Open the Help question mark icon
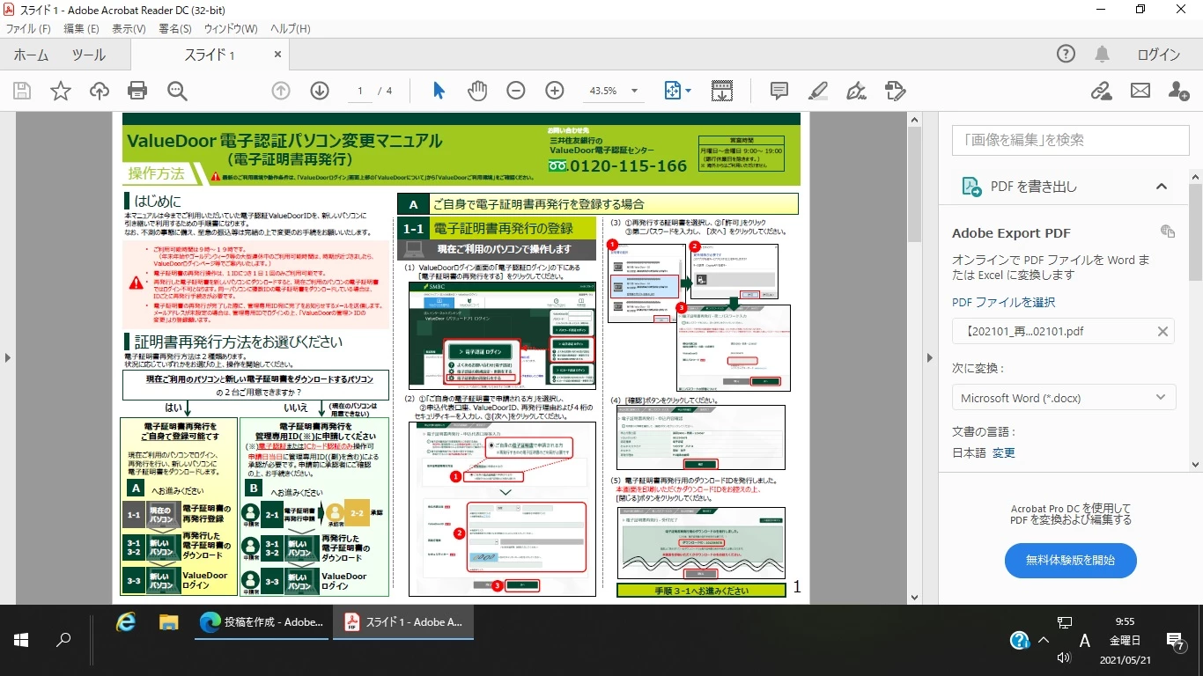Viewport: 1203px width, 676px height. point(1066,54)
